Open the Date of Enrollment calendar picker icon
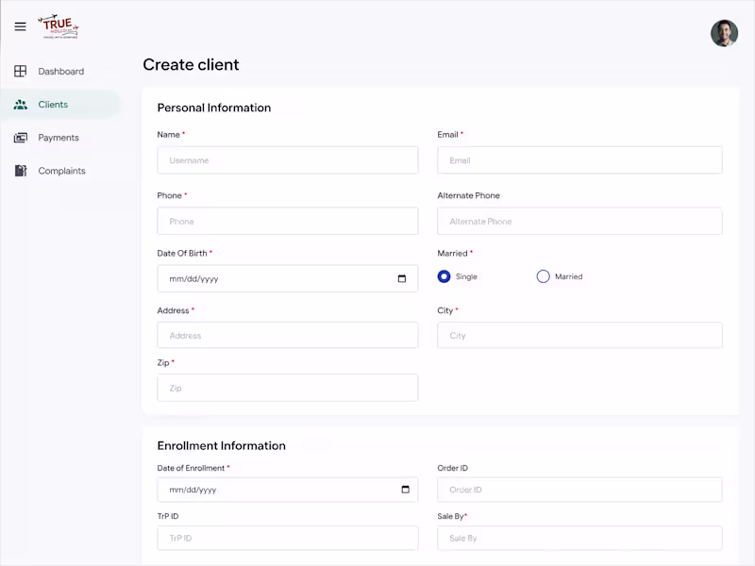This screenshot has width=755, height=566. [406, 490]
